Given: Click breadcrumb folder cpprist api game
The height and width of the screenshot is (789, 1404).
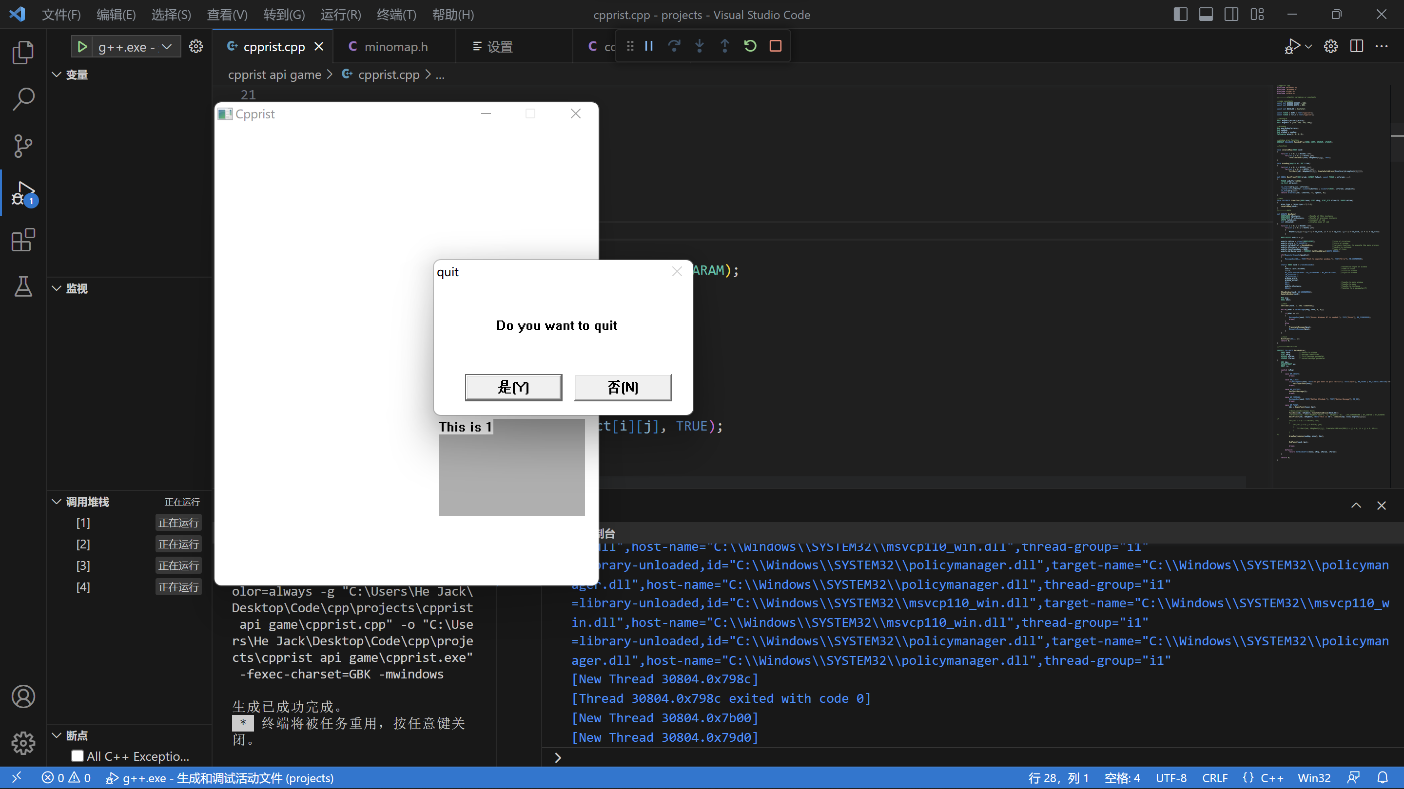Looking at the screenshot, I should (274, 75).
